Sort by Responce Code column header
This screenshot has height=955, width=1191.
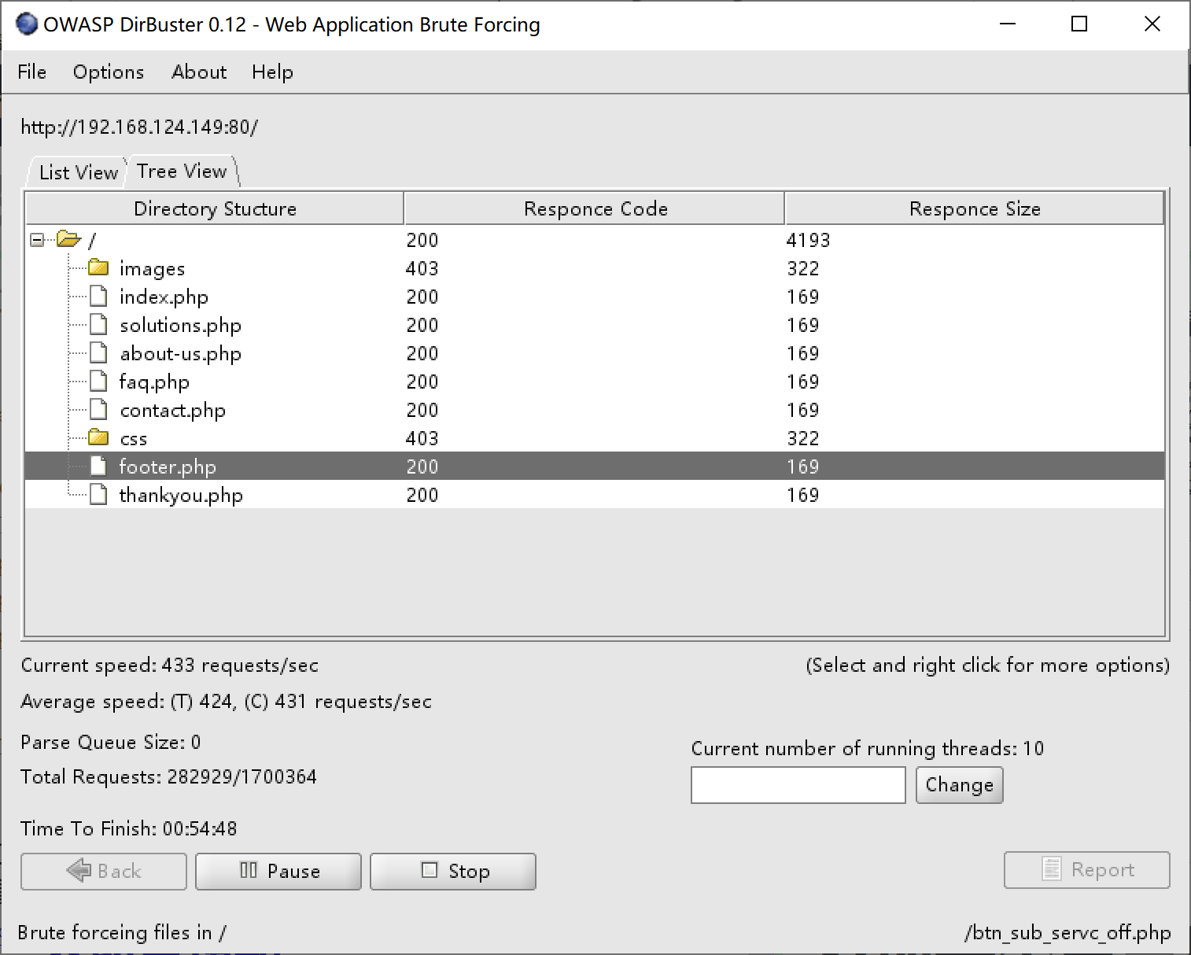click(x=595, y=208)
